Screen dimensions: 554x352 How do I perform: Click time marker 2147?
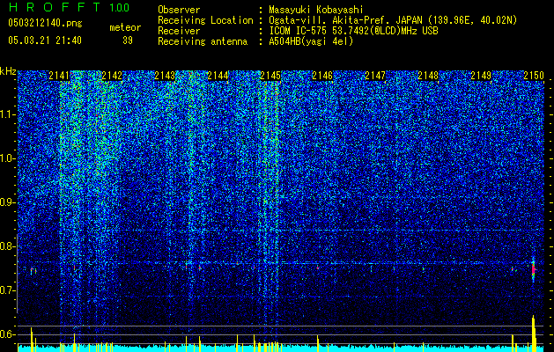[x=375, y=76]
